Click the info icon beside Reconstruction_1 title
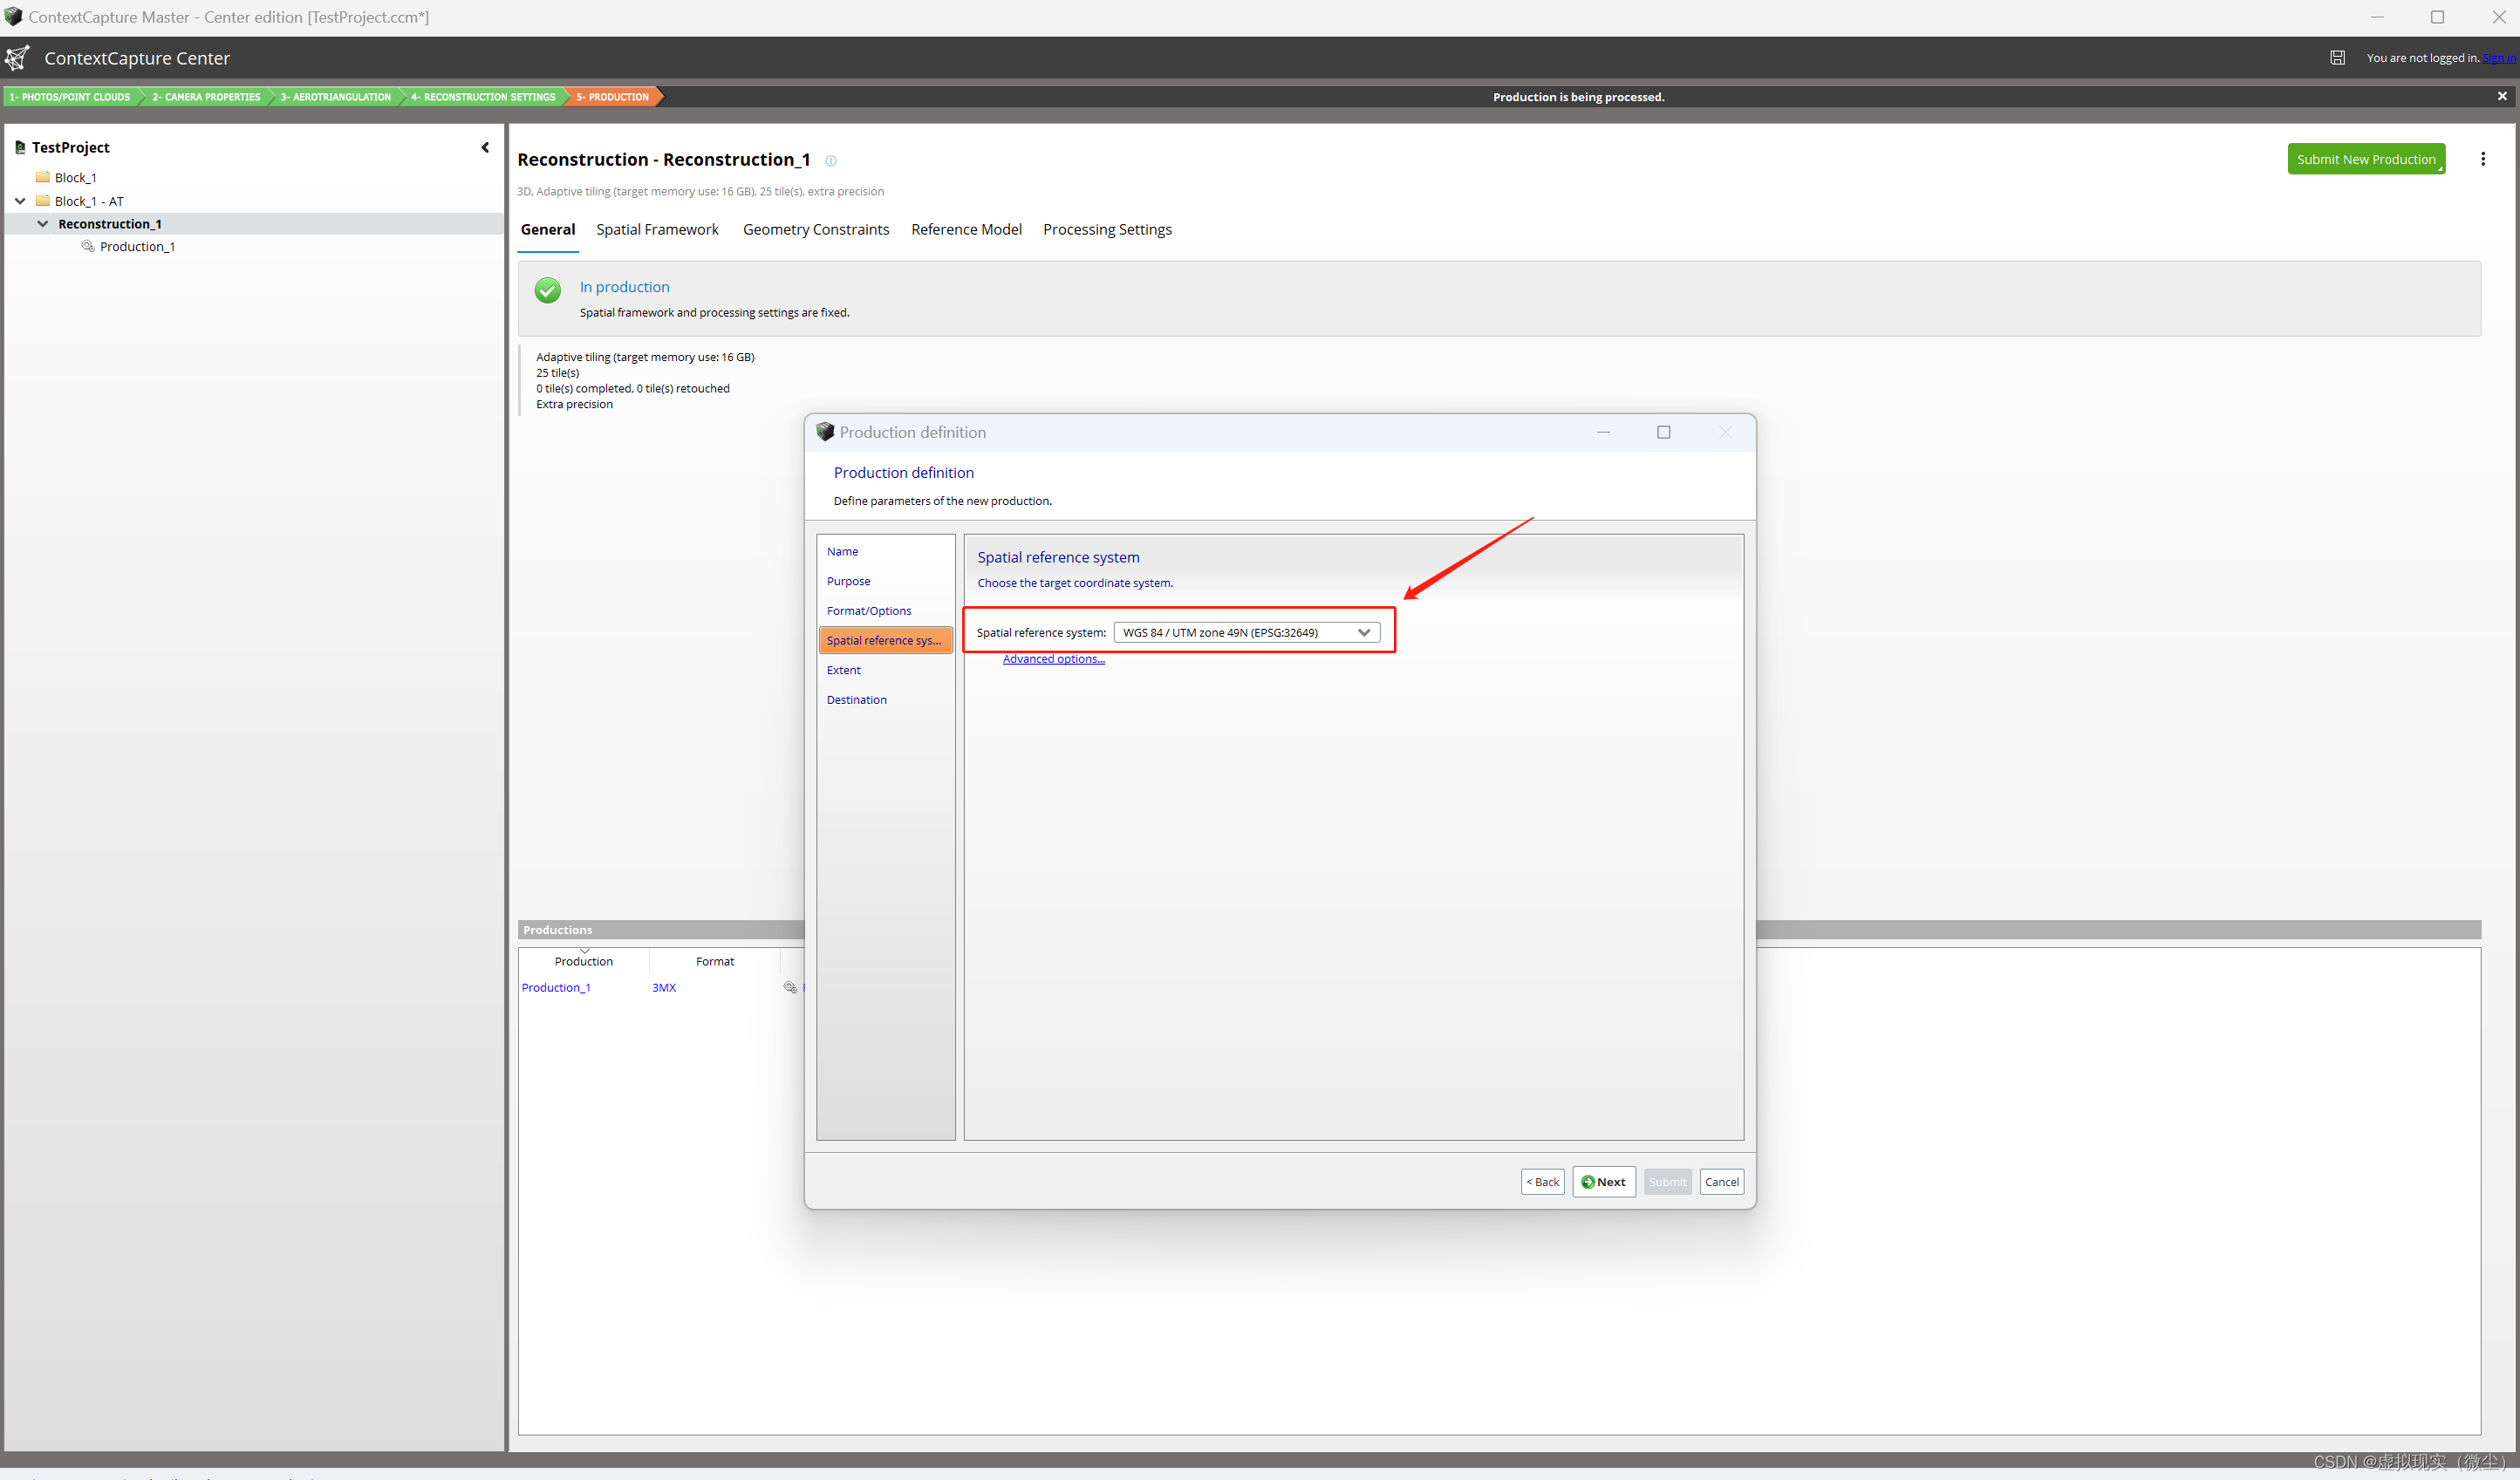The height and width of the screenshot is (1480, 2520). coord(831,161)
